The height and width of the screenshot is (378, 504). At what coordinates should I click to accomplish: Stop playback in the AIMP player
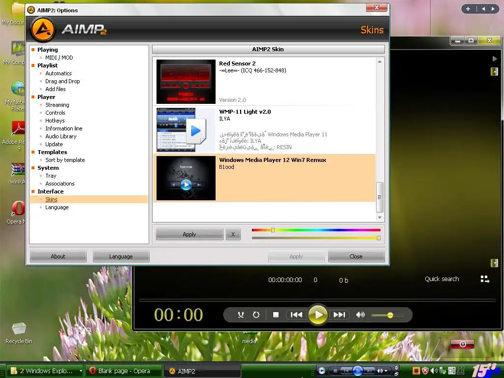click(x=276, y=315)
